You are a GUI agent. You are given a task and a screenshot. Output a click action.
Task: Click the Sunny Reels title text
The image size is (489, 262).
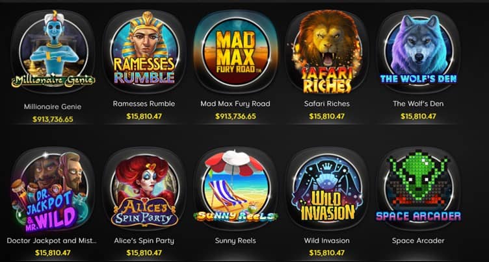click(x=235, y=241)
